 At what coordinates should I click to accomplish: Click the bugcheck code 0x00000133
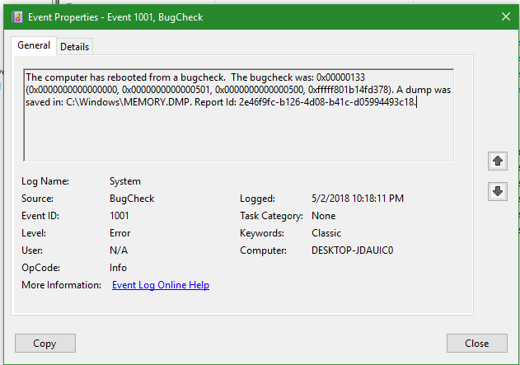[340, 77]
